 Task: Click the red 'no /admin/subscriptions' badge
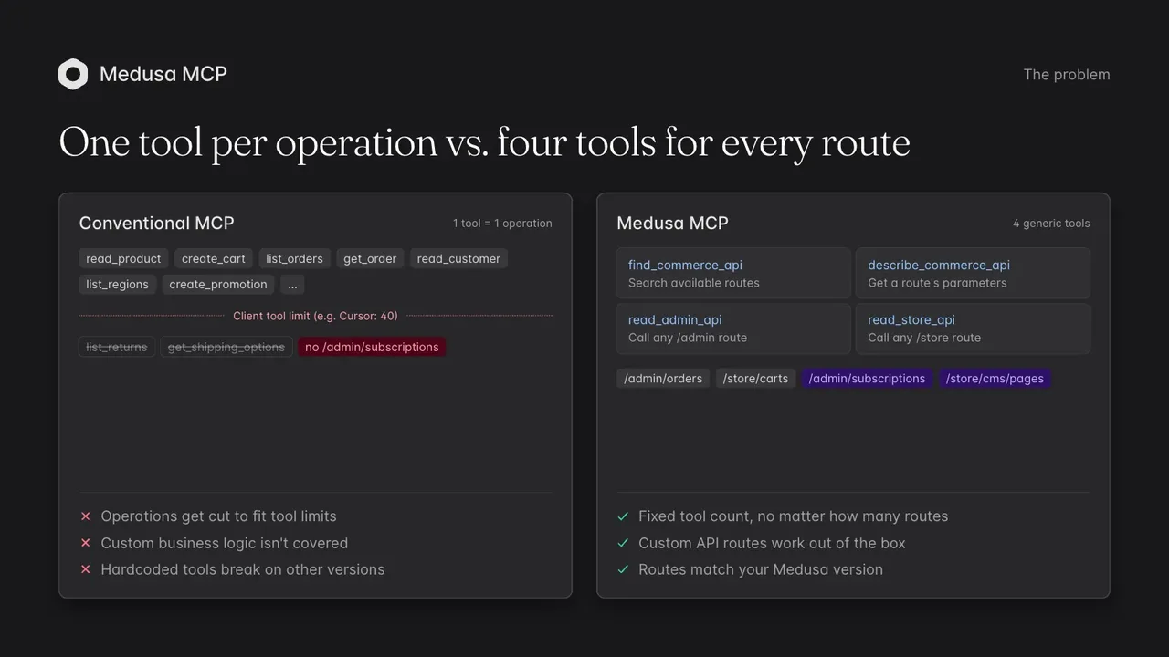coord(372,347)
